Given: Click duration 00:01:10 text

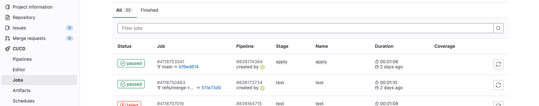Looking at the screenshot, I should pyautogui.click(x=389, y=83).
